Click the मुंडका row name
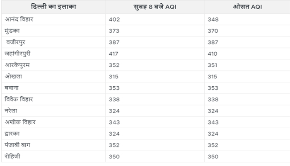This screenshot has width=290, height=166. 14,31
